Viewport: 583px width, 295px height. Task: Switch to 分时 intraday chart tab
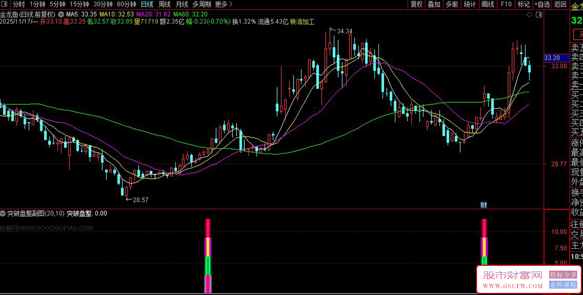click(x=19, y=4)
